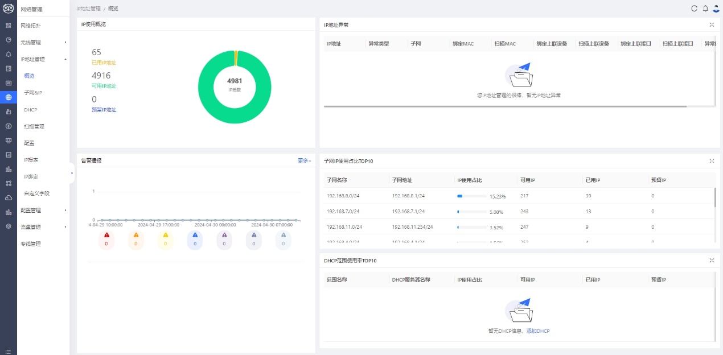Viewport: 723px width, 355px height.
Task: Click the 范围名称 column header
Action: click(337, 280)
